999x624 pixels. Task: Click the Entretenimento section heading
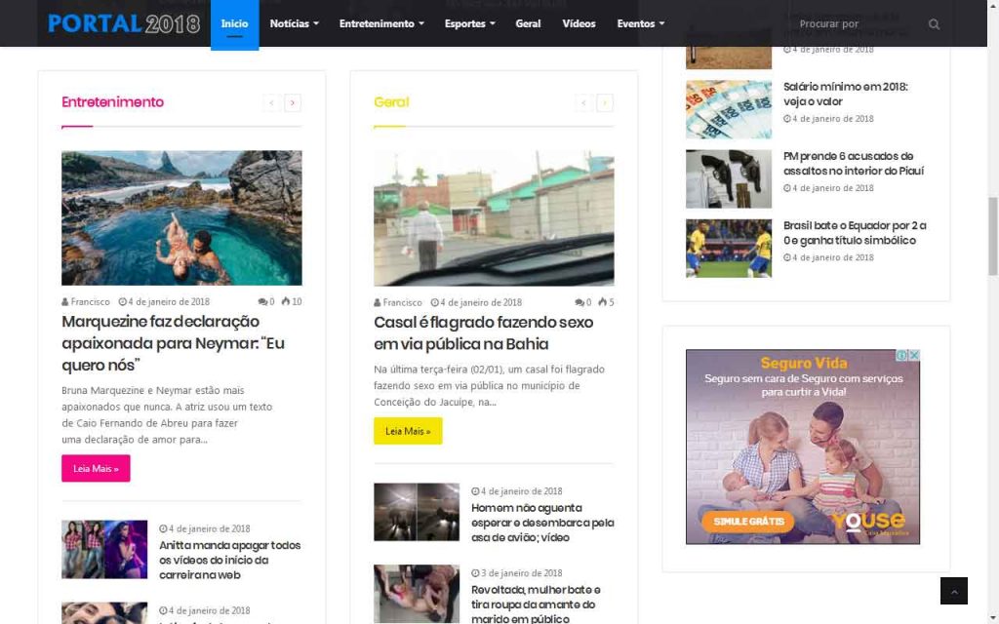[113, 101]
